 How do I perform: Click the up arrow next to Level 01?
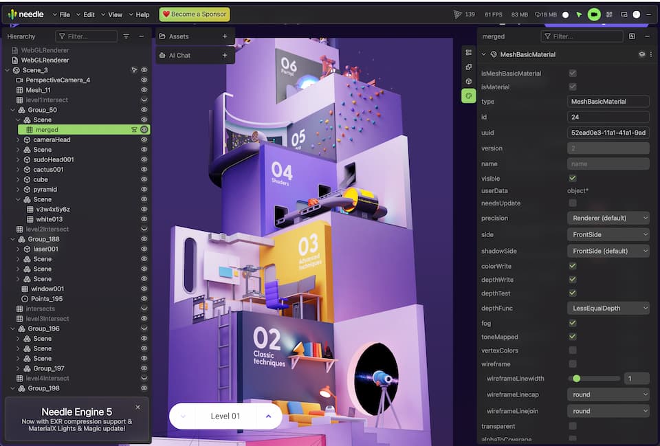click(x=268, y=416)
